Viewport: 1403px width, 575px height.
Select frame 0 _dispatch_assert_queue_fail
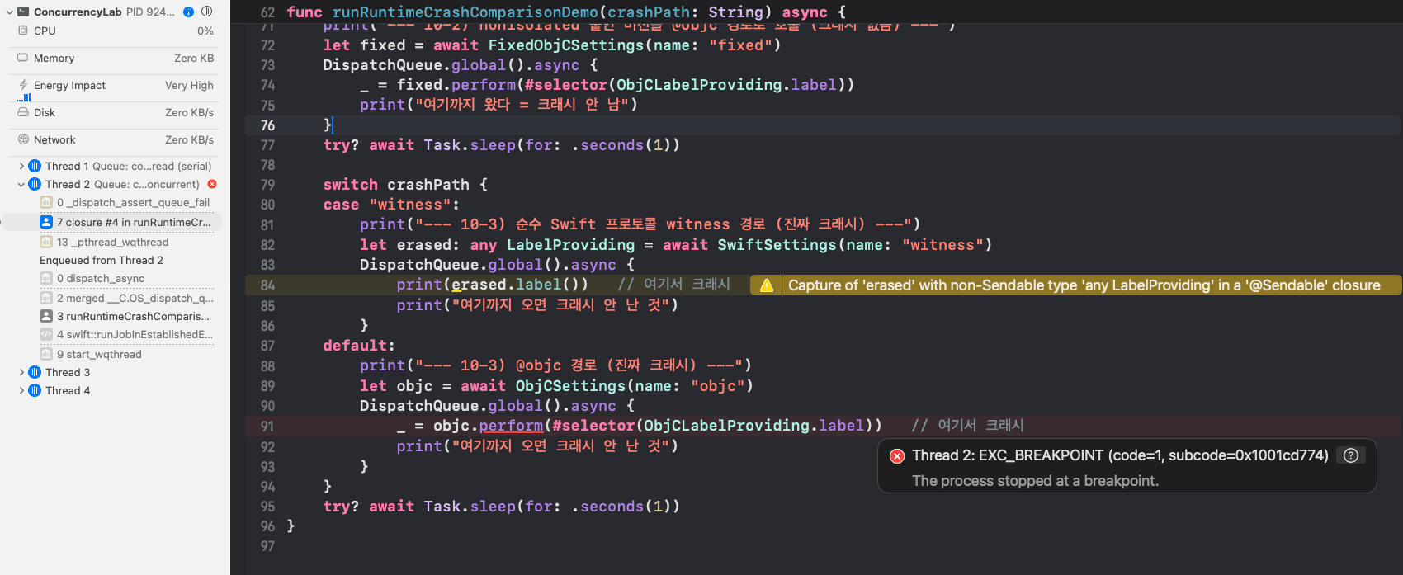(125, 202)
